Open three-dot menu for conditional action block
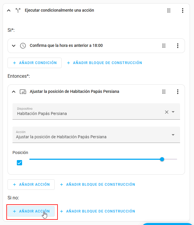Image resolution: width=194 pixels, height=225 pixels. [182, 10]
